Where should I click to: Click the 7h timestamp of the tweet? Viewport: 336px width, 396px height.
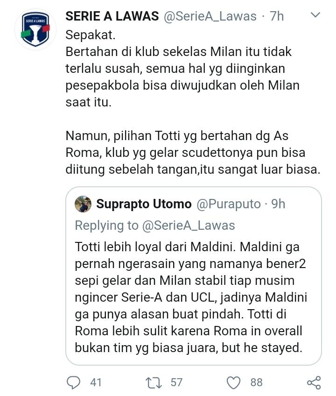coord(277,16)
